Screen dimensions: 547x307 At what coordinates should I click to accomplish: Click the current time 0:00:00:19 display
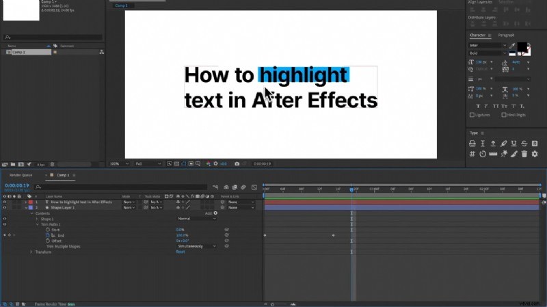click(16, 185)
